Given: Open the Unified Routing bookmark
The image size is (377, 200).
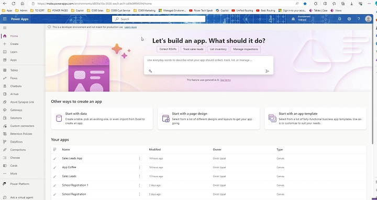Looking at the screenshot, I should pos(242,10).
